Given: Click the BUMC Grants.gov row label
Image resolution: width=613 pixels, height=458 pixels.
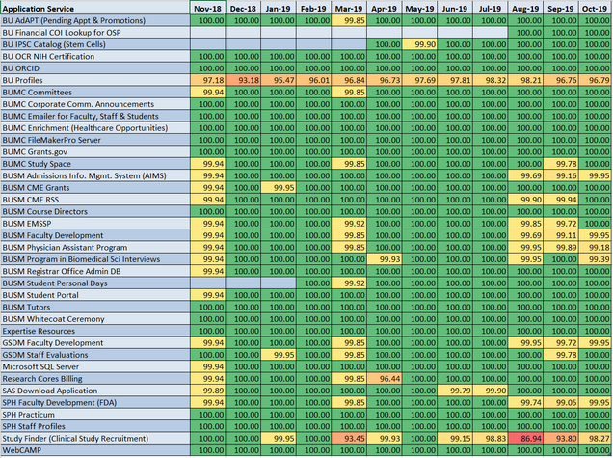Looking at the screenshot, I should 95,151.
